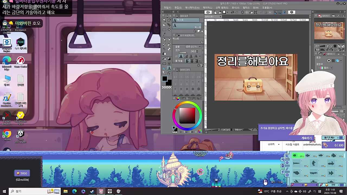Open Microsoft Edge desktop shortcut
This screenshot has height=195, width=347.
[x=7, y=63]
